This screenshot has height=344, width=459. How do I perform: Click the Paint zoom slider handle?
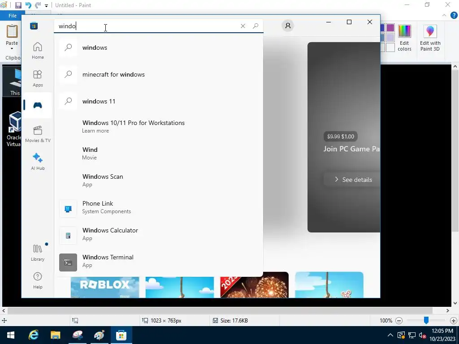click(426, 320)
